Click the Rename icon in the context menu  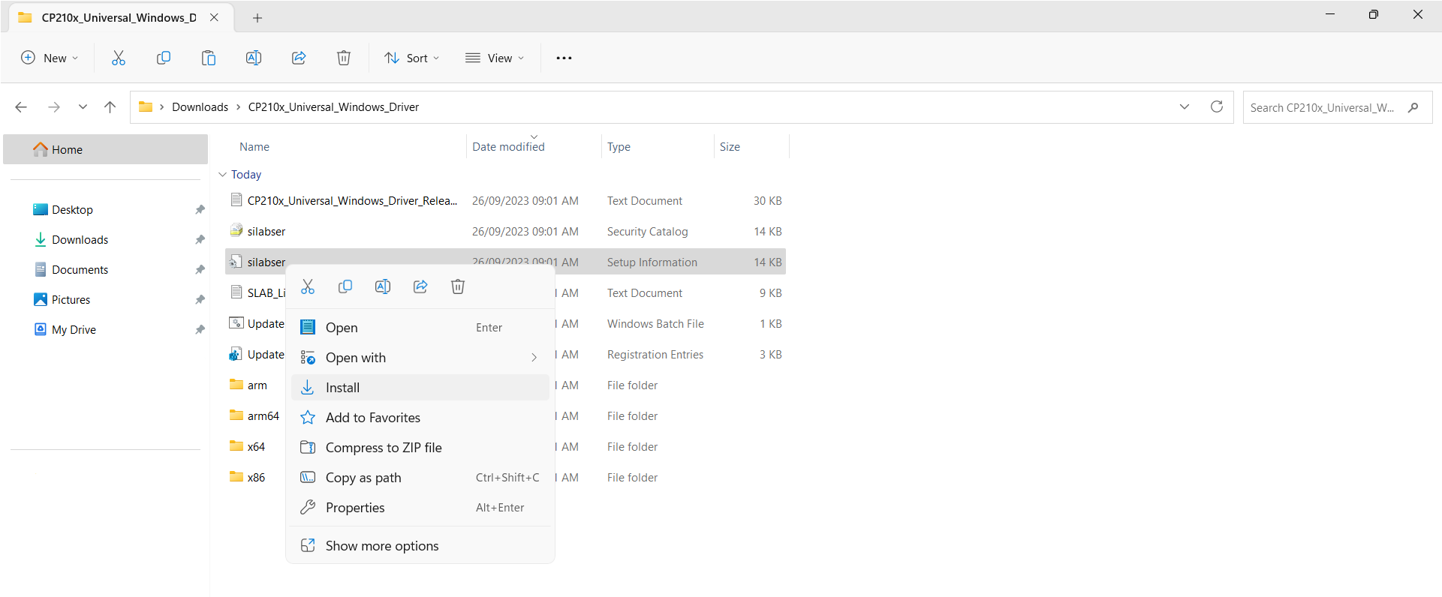(383, 286)
